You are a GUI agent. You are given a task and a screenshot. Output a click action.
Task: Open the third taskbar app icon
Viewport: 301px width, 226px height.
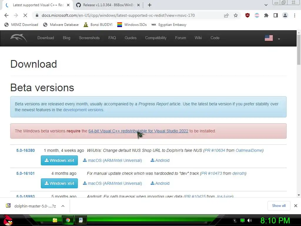[x=81, y=220]
